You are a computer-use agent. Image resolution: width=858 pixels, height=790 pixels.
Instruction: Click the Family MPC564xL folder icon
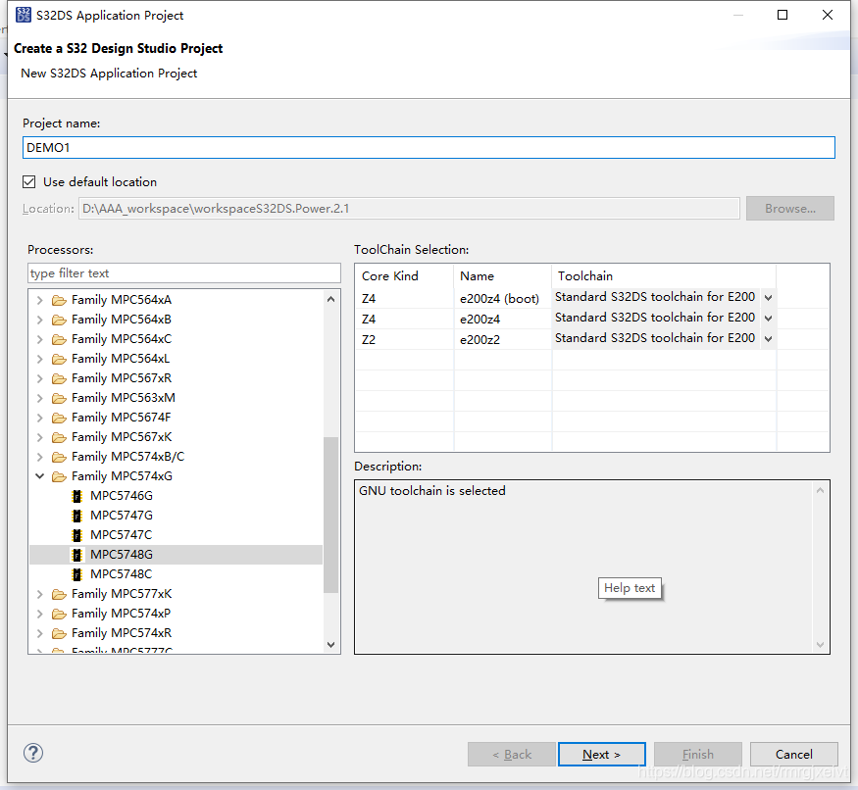[x=59, y=360]
